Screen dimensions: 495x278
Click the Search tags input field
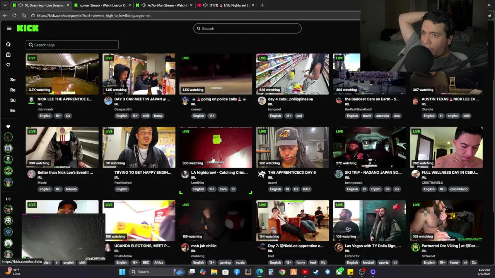(72, 45)
